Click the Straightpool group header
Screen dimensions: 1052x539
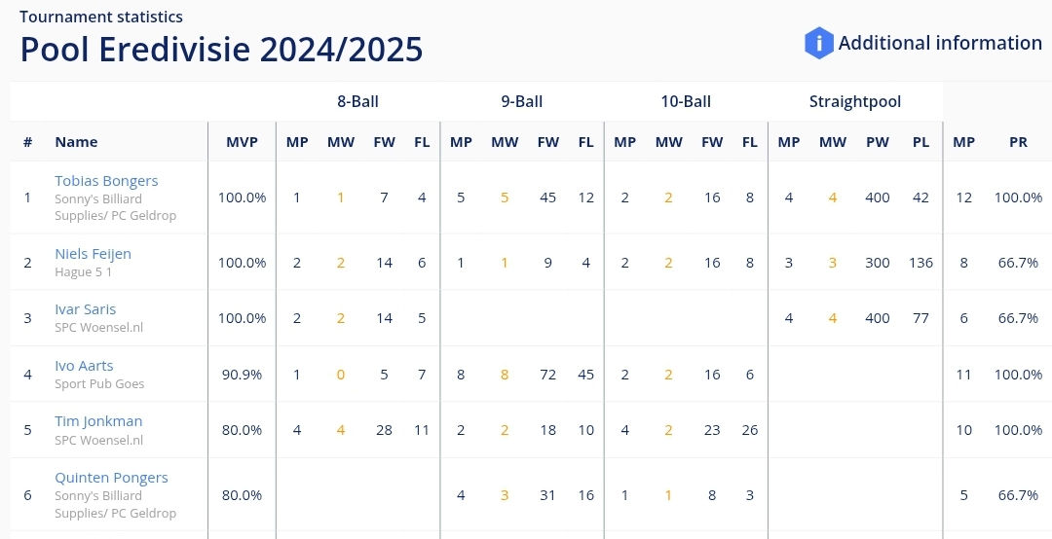click(855, 102)
